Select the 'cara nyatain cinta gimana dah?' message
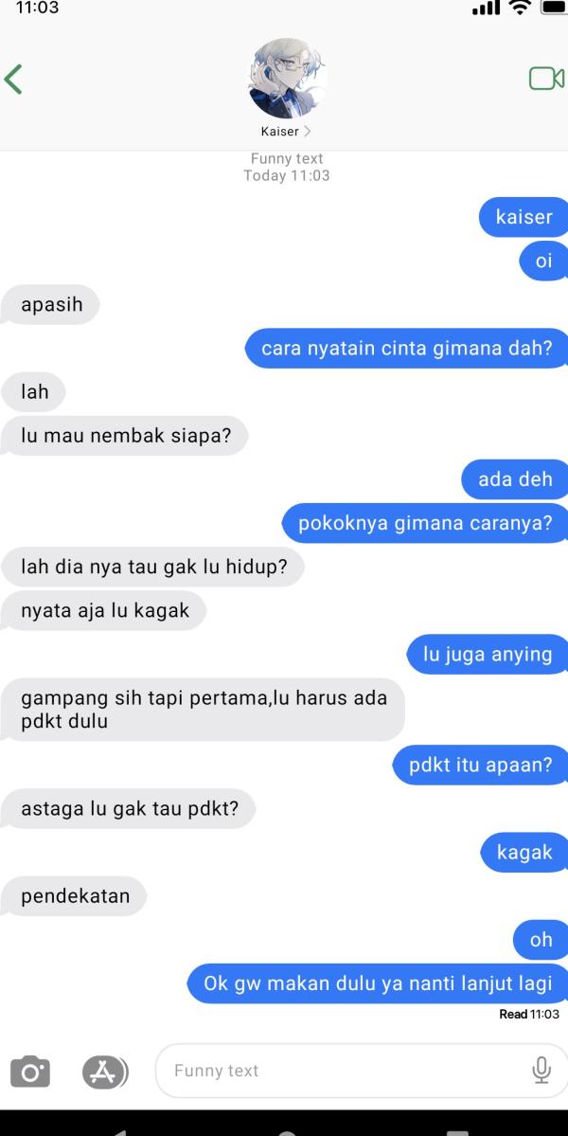 [x=406, y=349]
